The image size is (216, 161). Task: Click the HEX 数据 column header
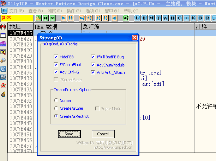(x=57, y=27)
